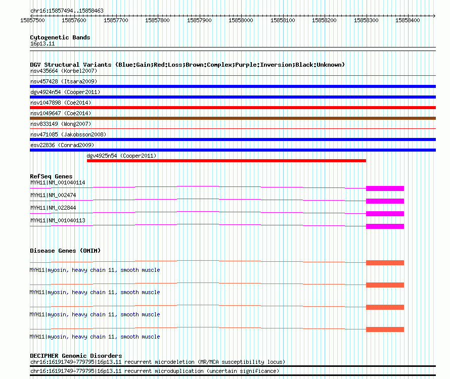Select the nsv1047898 (Coe2014) red loss bar
Image resolution: width=450 pixels, height=379 pixels.
click(x=233, y=108)
